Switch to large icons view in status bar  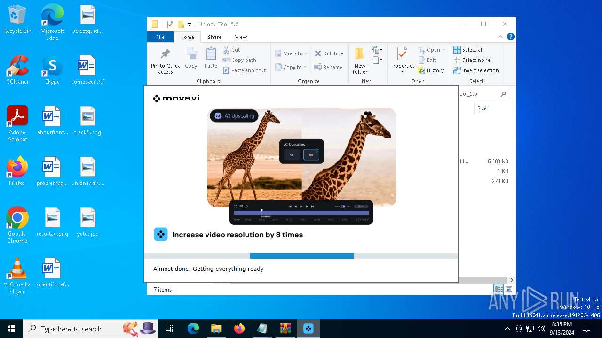click(x=508, y=289)
